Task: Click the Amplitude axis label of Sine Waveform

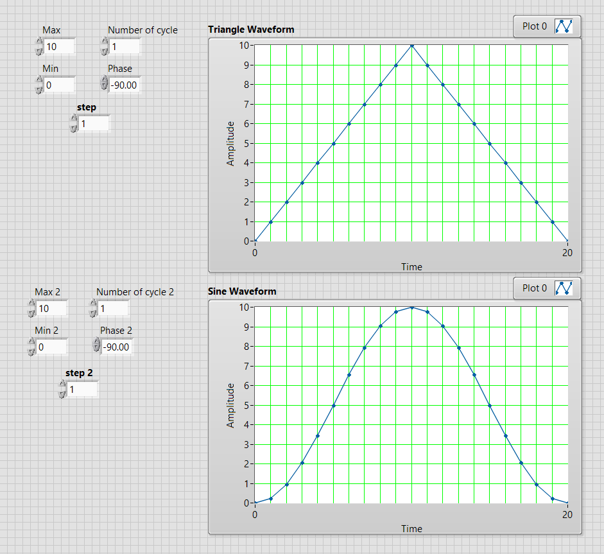Action: pos(230,406)
